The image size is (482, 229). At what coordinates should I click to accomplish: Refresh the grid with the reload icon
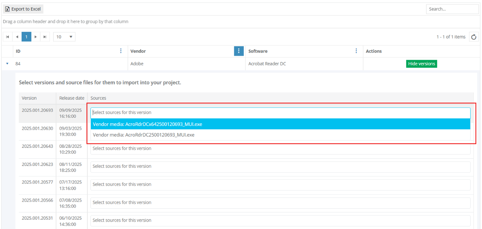(x=474, y=37)
